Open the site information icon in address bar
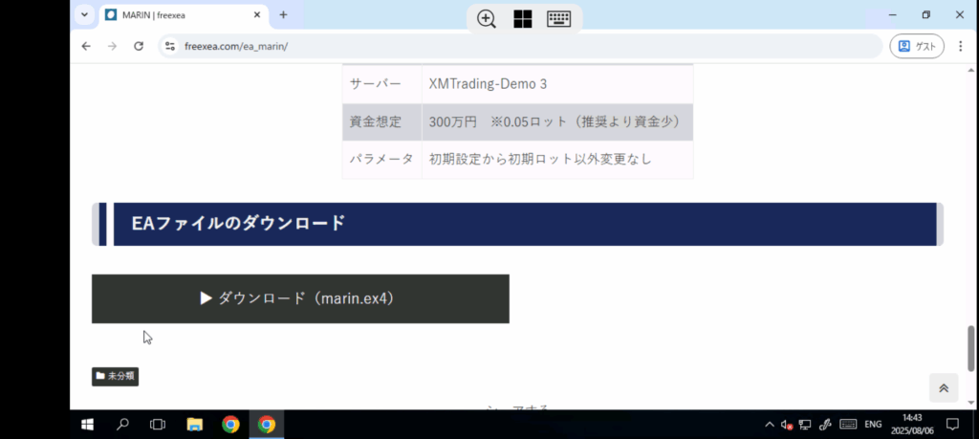 pos(170,46)
